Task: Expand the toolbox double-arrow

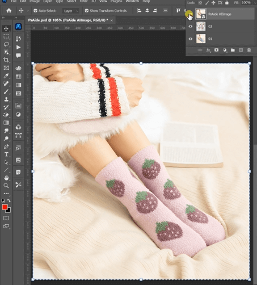Action: [x=3, y=18]
